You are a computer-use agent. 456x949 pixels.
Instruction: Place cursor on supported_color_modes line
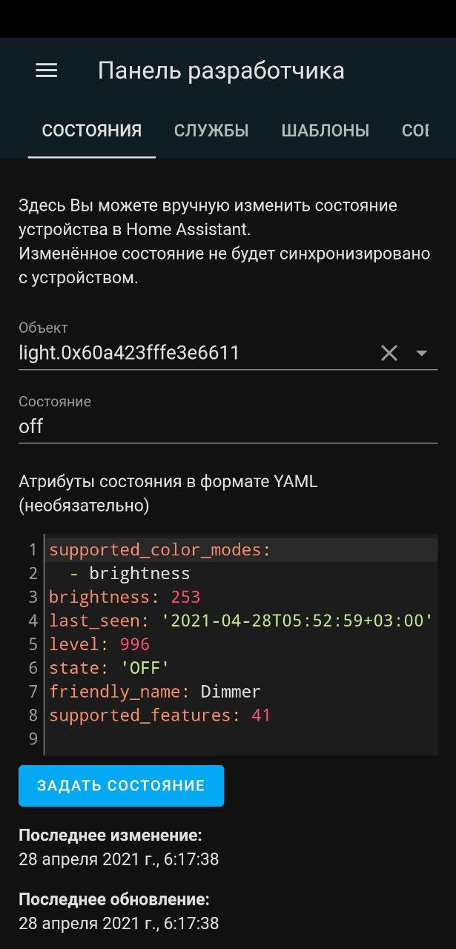pos(160,550)
